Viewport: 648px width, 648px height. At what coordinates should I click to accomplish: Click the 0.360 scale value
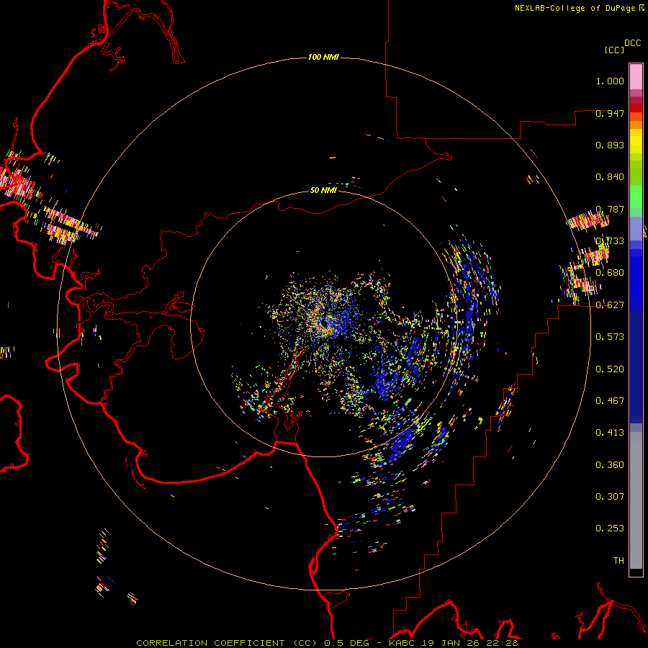tap(610, 465)
